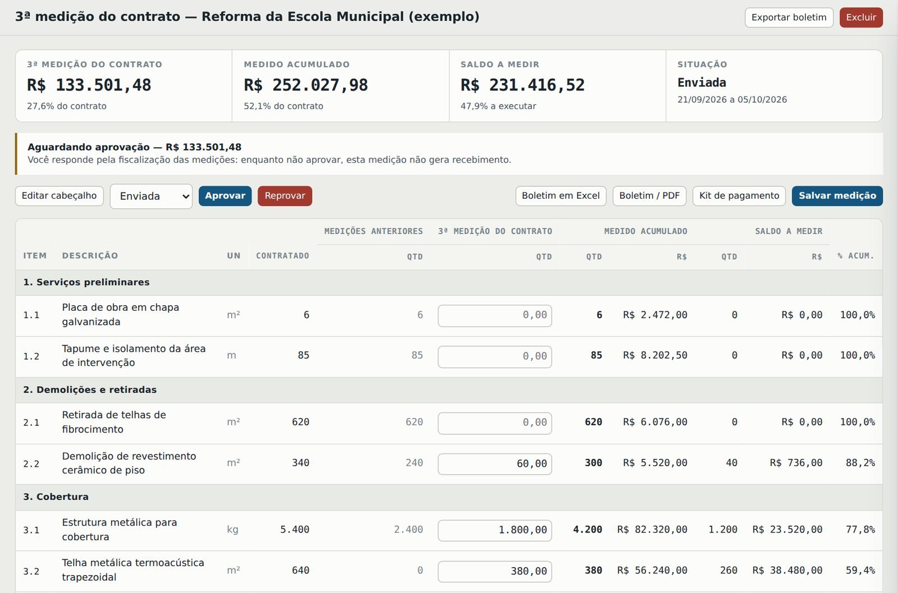Click the R$ 133.501,48 summary card value
The width and height of the screenshot is (898, 593).
(89, 85)
